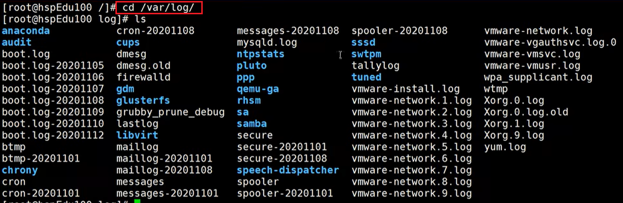
Task: Click the green terminal cursor block
Action: click(x=137, y=201)
